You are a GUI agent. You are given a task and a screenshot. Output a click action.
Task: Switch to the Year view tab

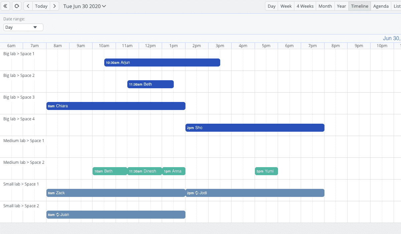pos(341,6)
